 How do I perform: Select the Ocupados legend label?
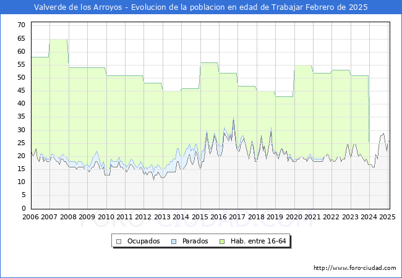coord(143,241)
